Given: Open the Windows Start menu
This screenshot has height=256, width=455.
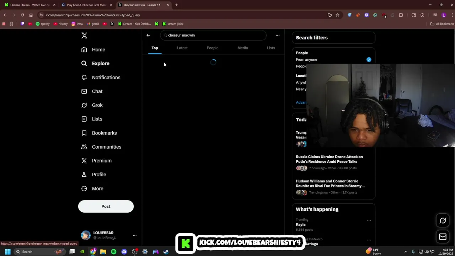Looking at the screenshot, I should click(x=7, y=252).
